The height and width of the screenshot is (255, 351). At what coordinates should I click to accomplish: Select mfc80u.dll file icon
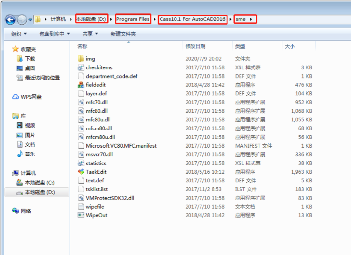point(81,120)
